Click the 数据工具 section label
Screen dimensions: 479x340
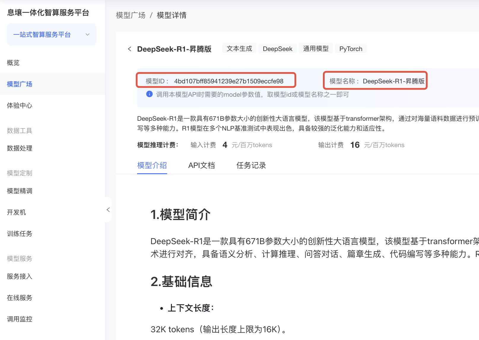(x=20, y=131)
